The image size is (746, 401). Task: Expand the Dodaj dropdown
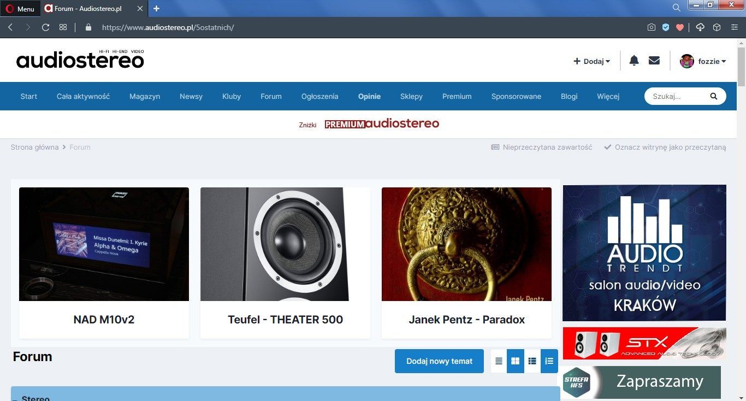coord(591,61)
